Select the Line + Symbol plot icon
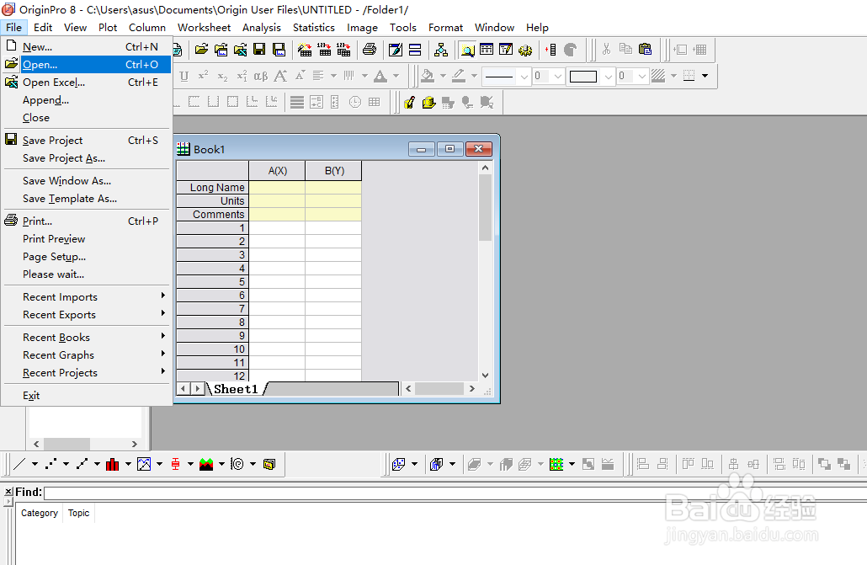Image resolution: width=867 pixels, height=565 pixels. pos(82,464)
